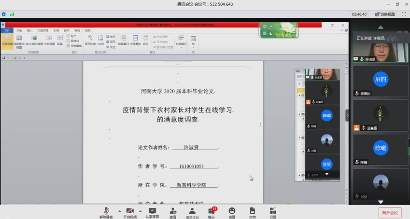
Task: Select 页宽 page-width zoom
Action: pos(111,47)
